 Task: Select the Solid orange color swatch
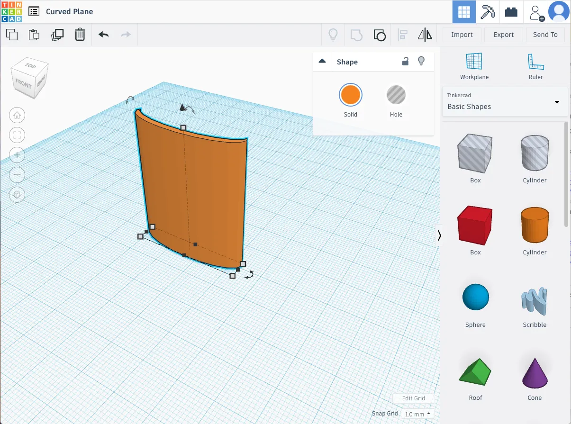351,95
